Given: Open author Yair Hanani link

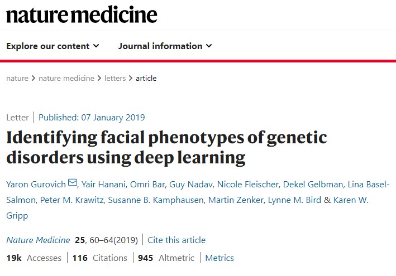Looking at the screenshot, I should pyautogui.click(x=103, y=185).
